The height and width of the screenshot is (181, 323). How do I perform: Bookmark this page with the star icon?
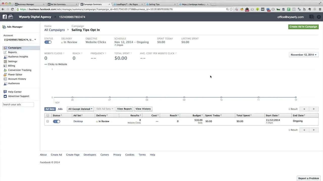tap(231, 9)
